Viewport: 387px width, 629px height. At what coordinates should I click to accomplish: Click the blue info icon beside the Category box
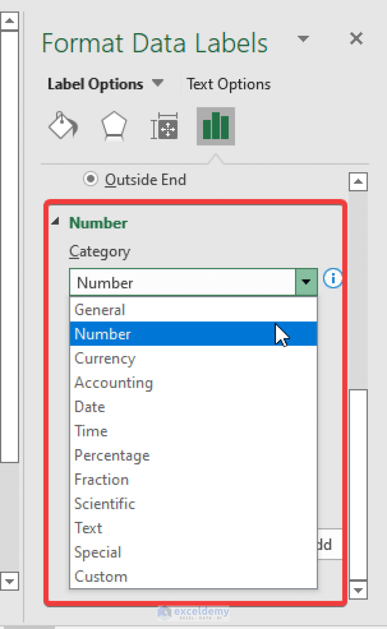tap(333, 278)
